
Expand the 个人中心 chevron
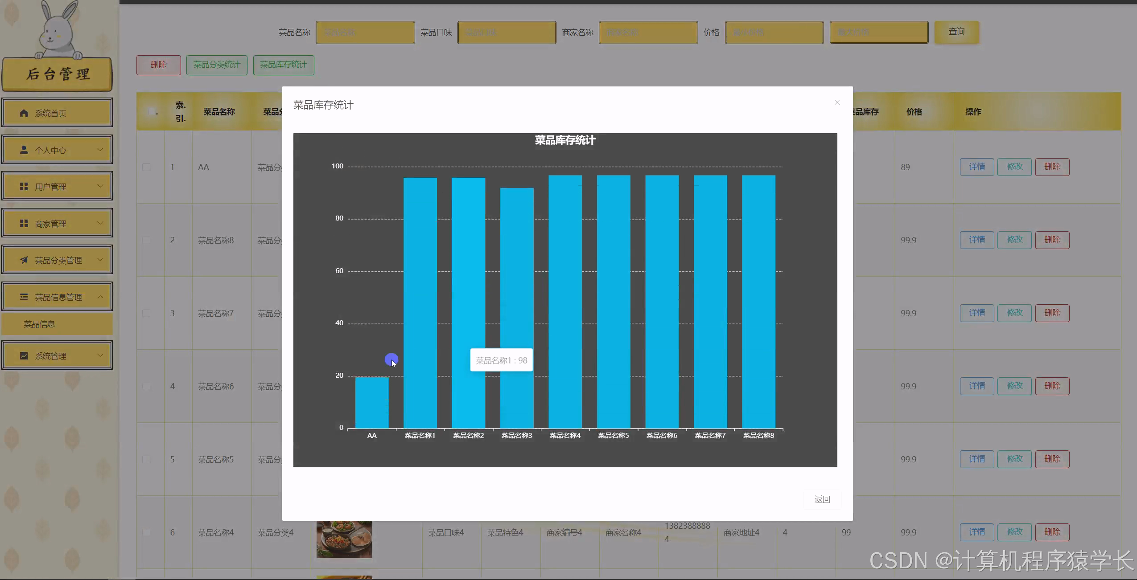(100, 150)
